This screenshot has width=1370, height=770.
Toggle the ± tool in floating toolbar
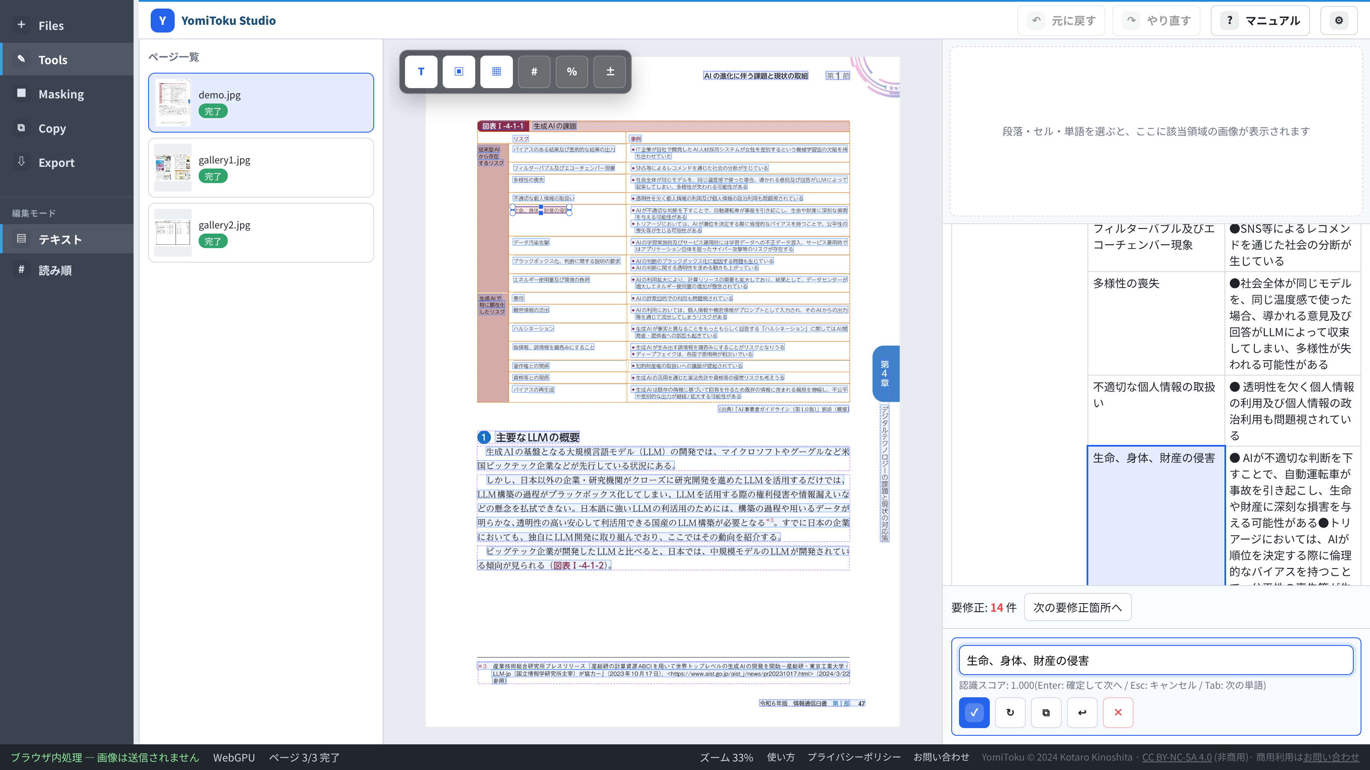(x=610, y=71)
